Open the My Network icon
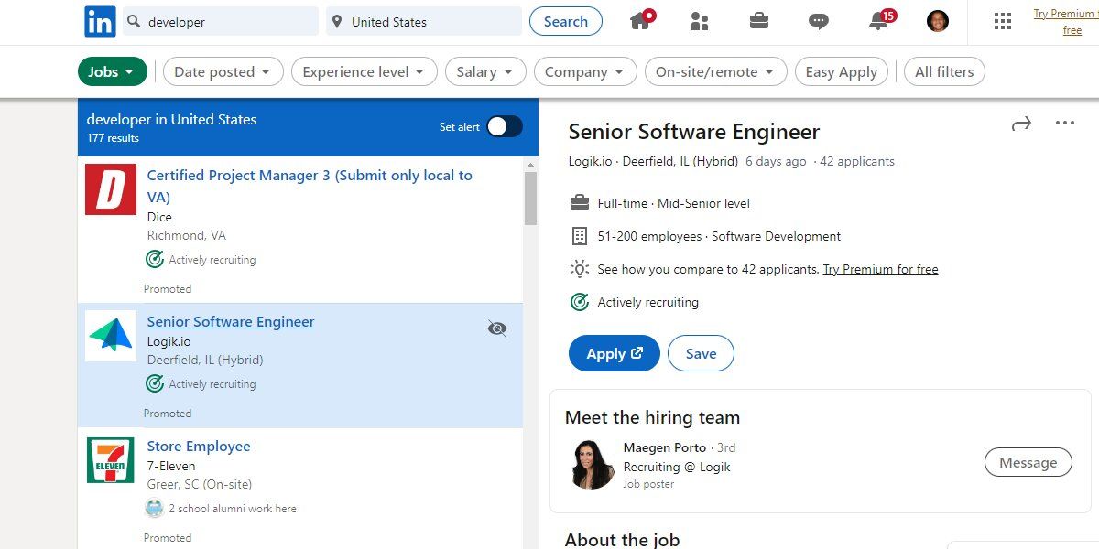 click(x=699, y=21)
